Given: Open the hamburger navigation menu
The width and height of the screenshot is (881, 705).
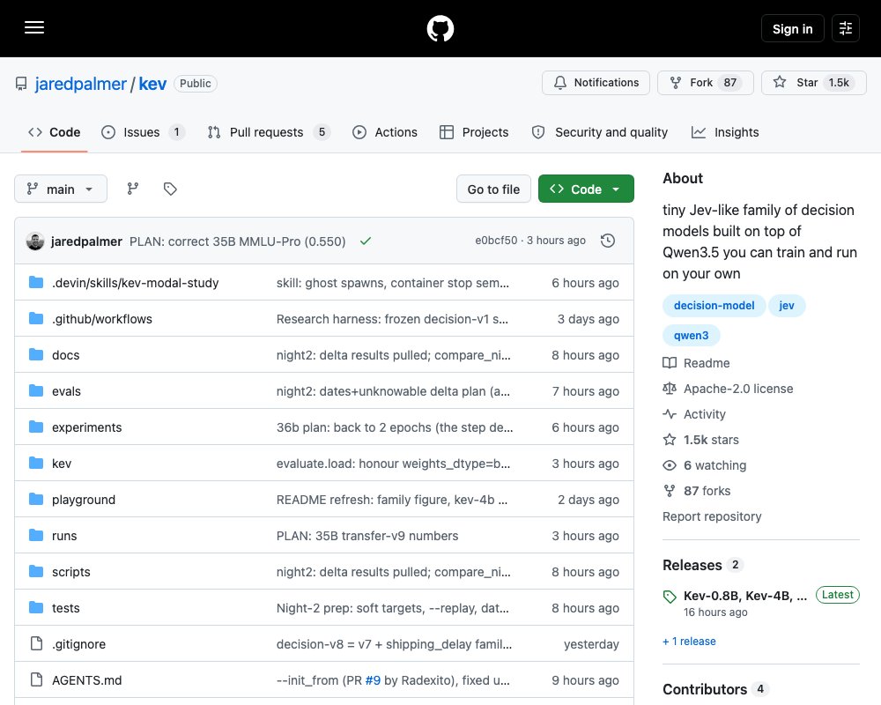Looking at the screenshot, I should (34, 27).
